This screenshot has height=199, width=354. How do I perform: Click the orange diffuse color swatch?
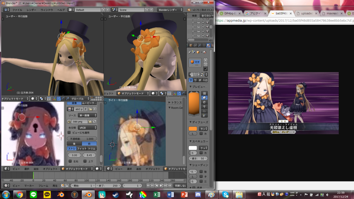coord(193,129)
